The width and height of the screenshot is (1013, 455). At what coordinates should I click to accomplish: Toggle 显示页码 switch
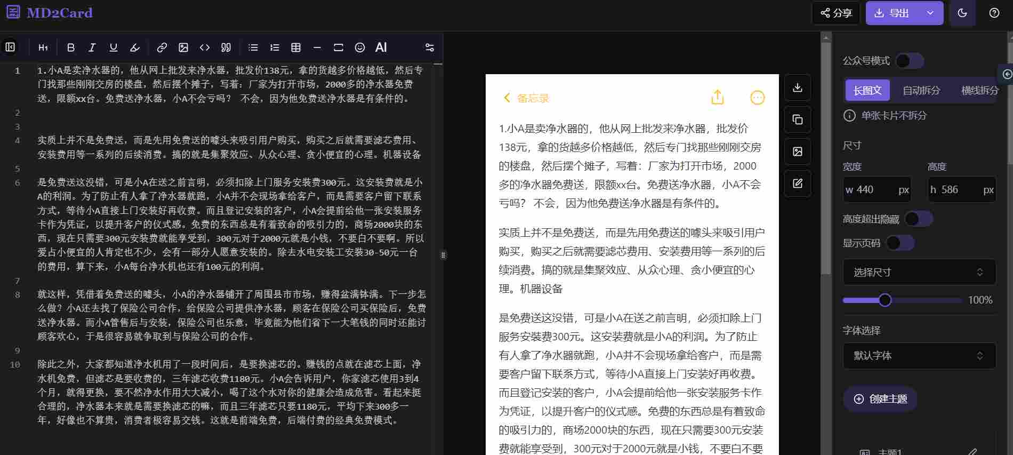click(901, 243)
